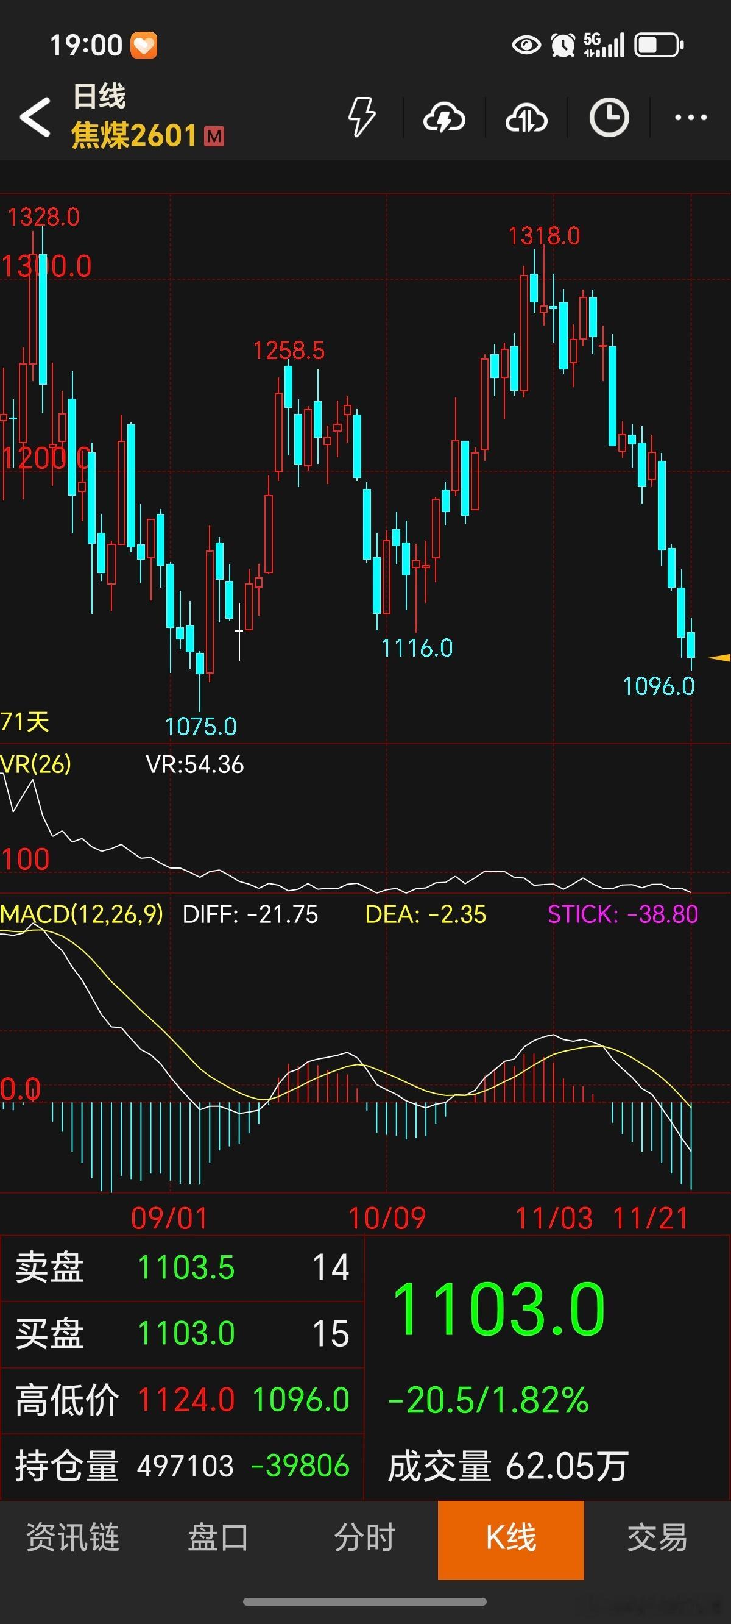Tap the orange heart status bar icon
This screenshot has width=731, height=1624.
click(x=144, y=45)
